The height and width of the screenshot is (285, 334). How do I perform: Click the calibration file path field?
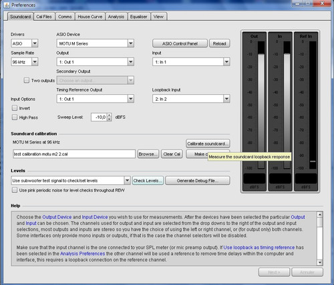click(x=74, y=154)
